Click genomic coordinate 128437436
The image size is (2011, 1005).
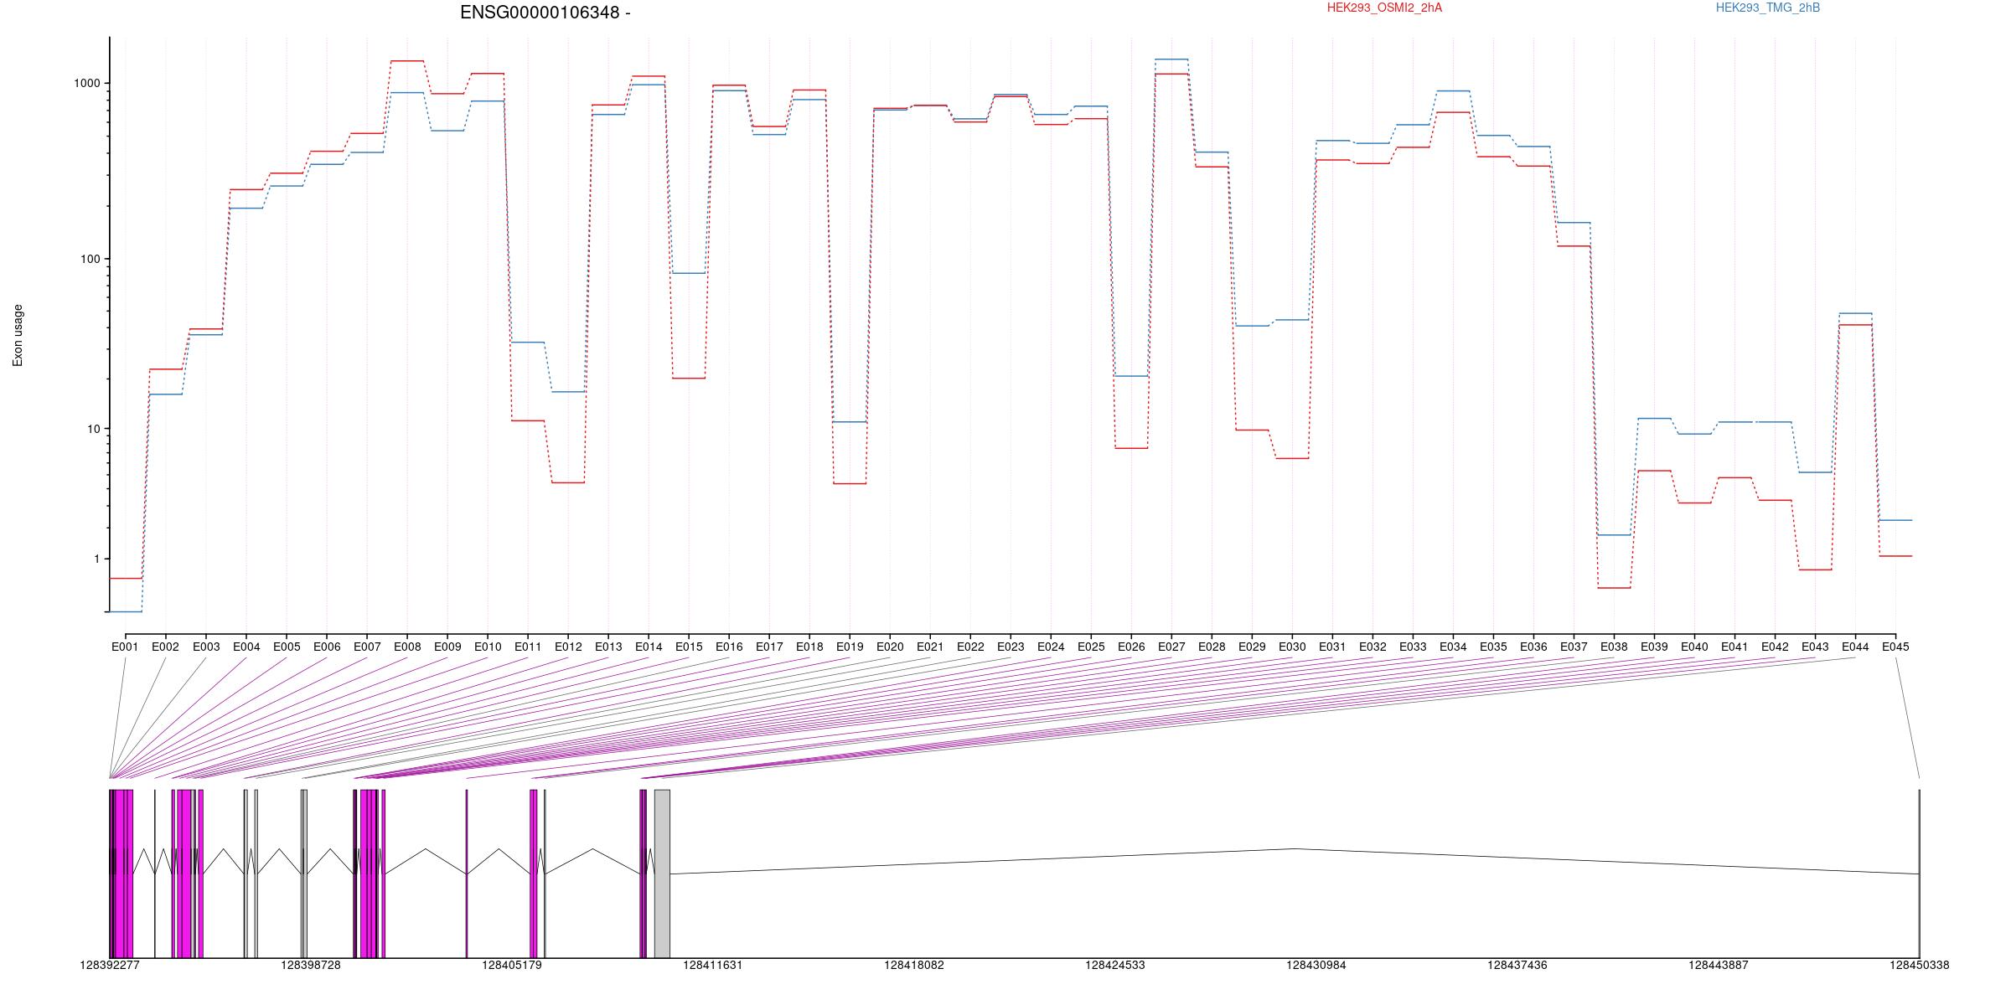(1517, 965)
